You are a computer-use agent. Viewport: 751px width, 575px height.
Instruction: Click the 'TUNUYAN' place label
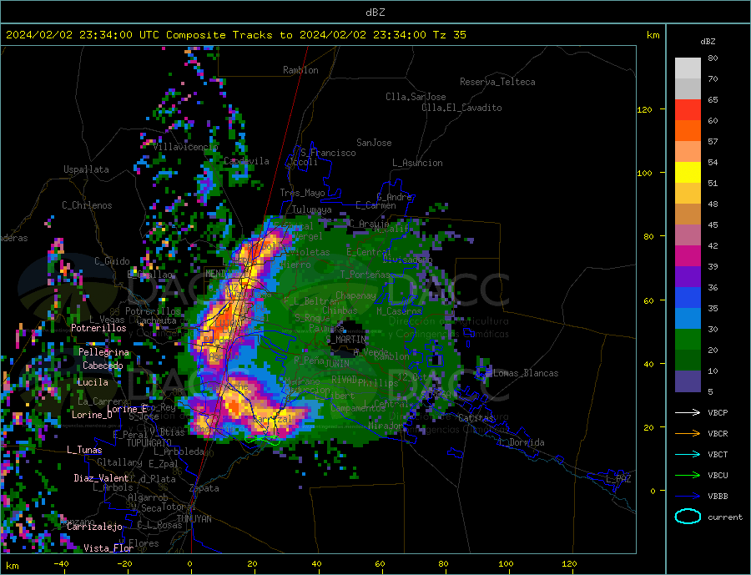click(x=194, y=519)
